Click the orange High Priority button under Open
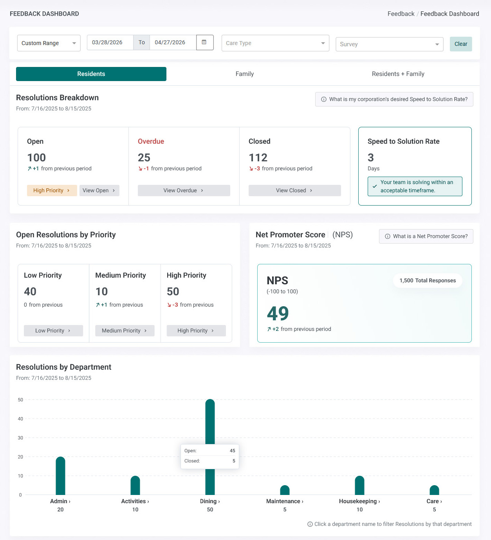The height and width of the screenshot is (540, 491). 52,190
